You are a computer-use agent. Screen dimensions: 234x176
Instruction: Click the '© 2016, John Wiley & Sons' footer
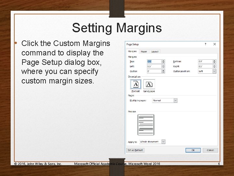(38, 164)
